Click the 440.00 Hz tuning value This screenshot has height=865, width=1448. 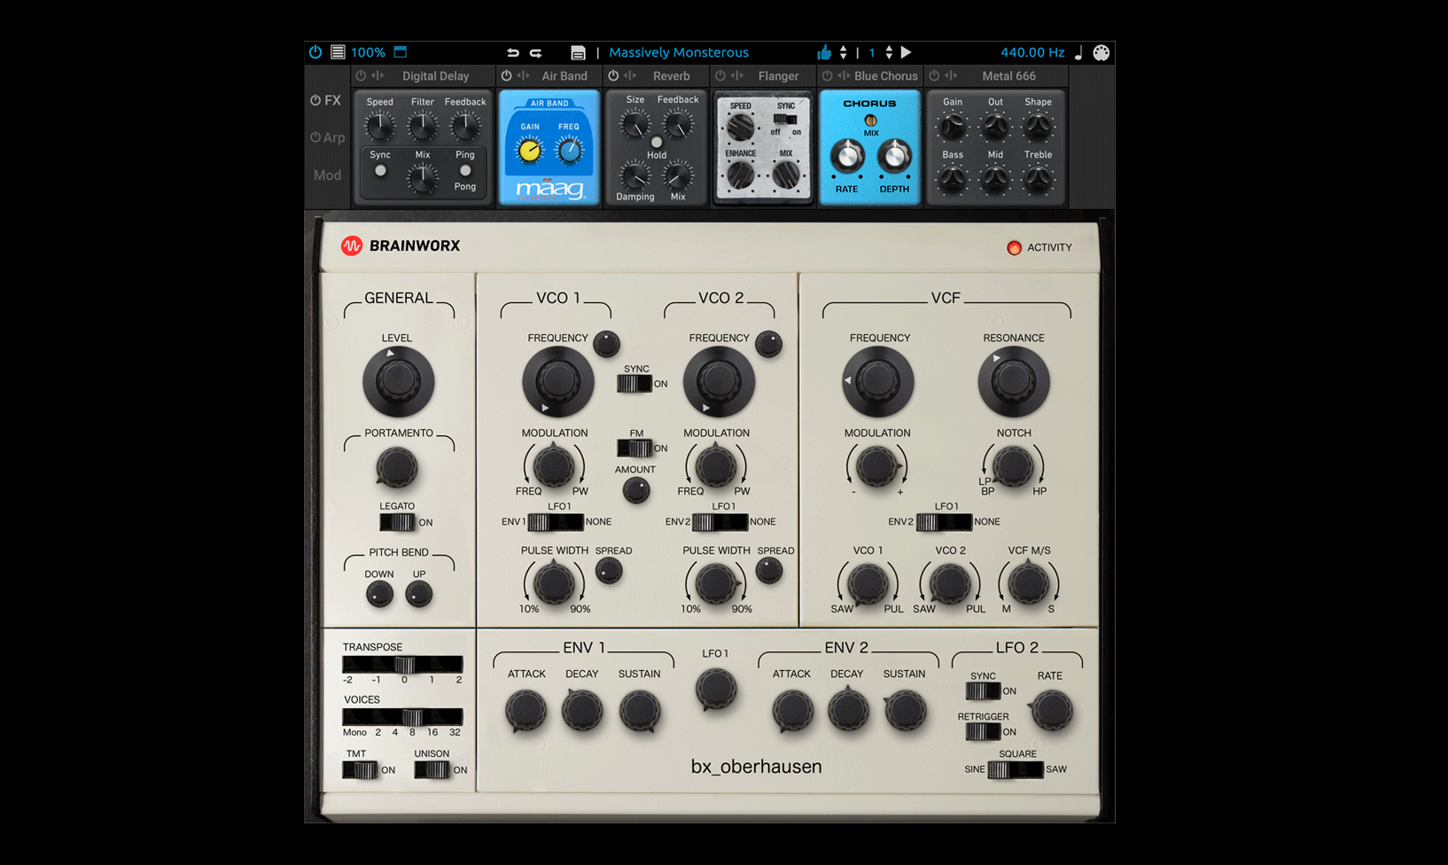[1032, 52]
